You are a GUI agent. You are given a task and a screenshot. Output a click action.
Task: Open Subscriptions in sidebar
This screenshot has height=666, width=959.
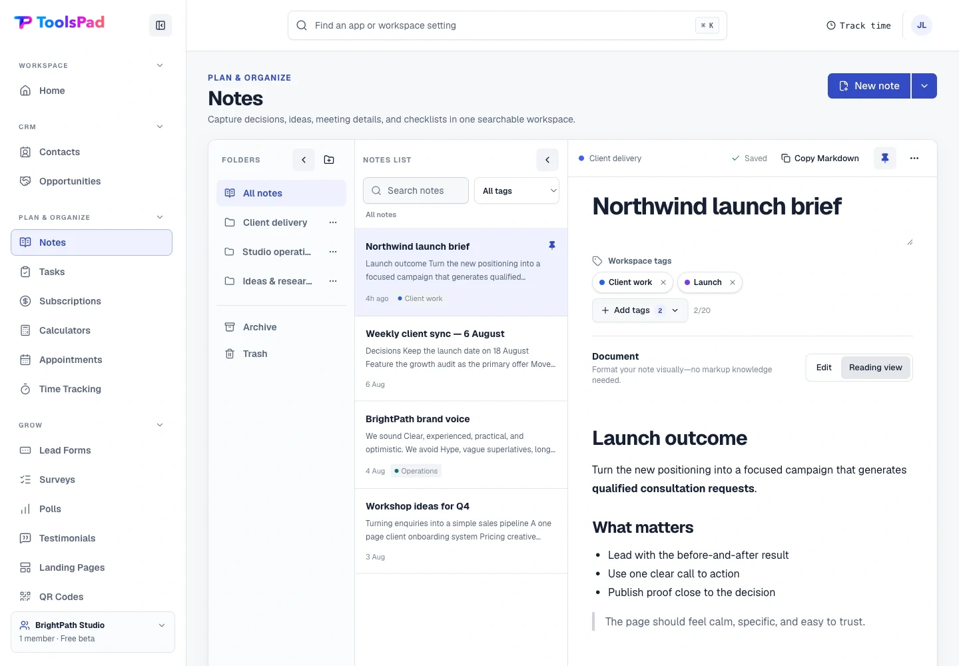click(x=92, y=301)
